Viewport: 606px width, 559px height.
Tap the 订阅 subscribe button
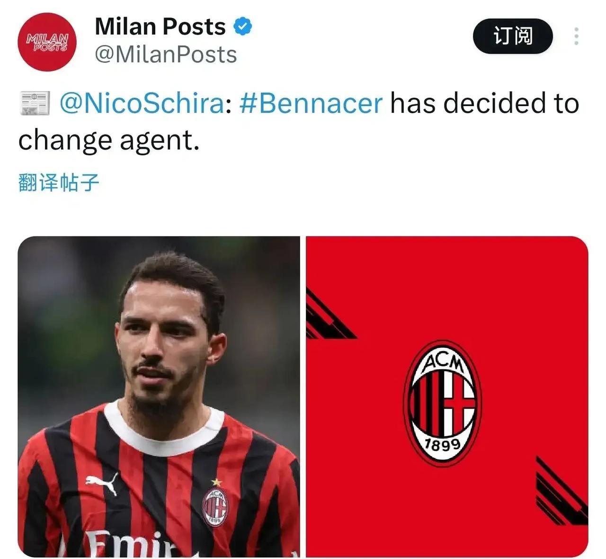tap(513, 36)
